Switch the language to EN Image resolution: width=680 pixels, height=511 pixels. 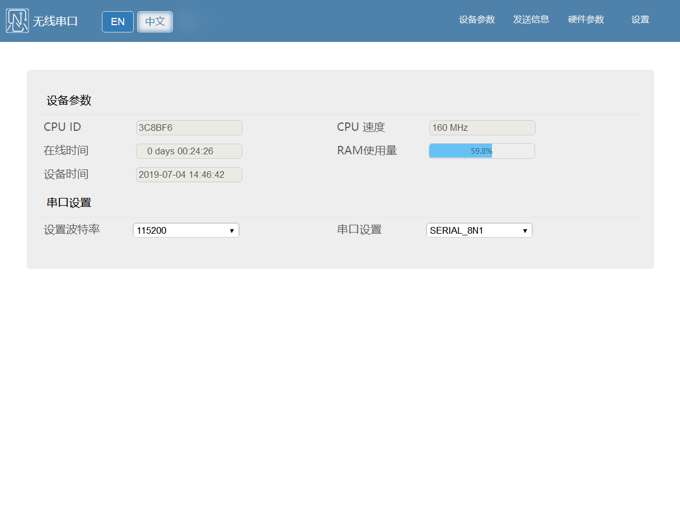click(x=118, y=22)
